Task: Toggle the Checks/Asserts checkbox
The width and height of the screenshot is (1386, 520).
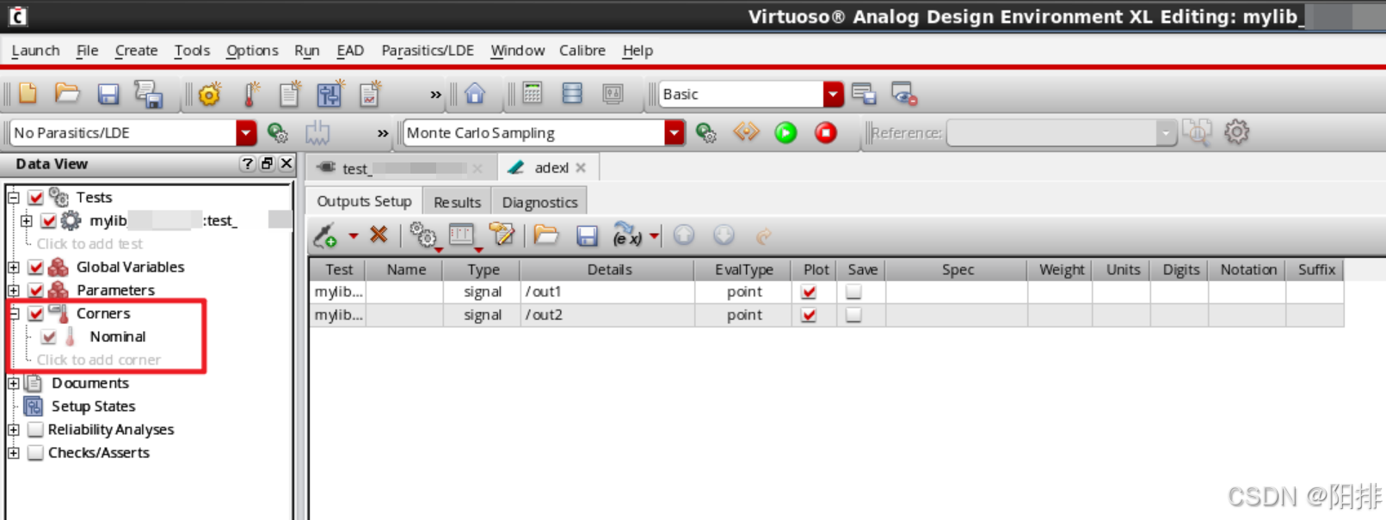Action: pos(35,453)
